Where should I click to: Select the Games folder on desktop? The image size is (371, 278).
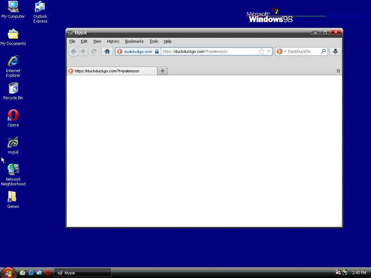click(13, 200)
